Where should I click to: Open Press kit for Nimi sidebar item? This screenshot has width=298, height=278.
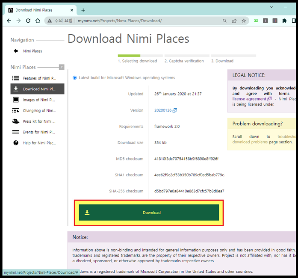coord(38,121)
